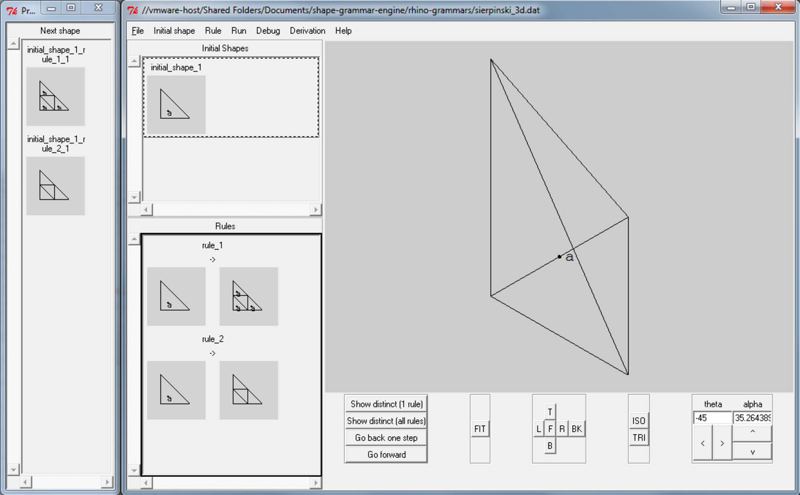Activate the TRI trimetric view
800x495 pixels.
point(638,438)
